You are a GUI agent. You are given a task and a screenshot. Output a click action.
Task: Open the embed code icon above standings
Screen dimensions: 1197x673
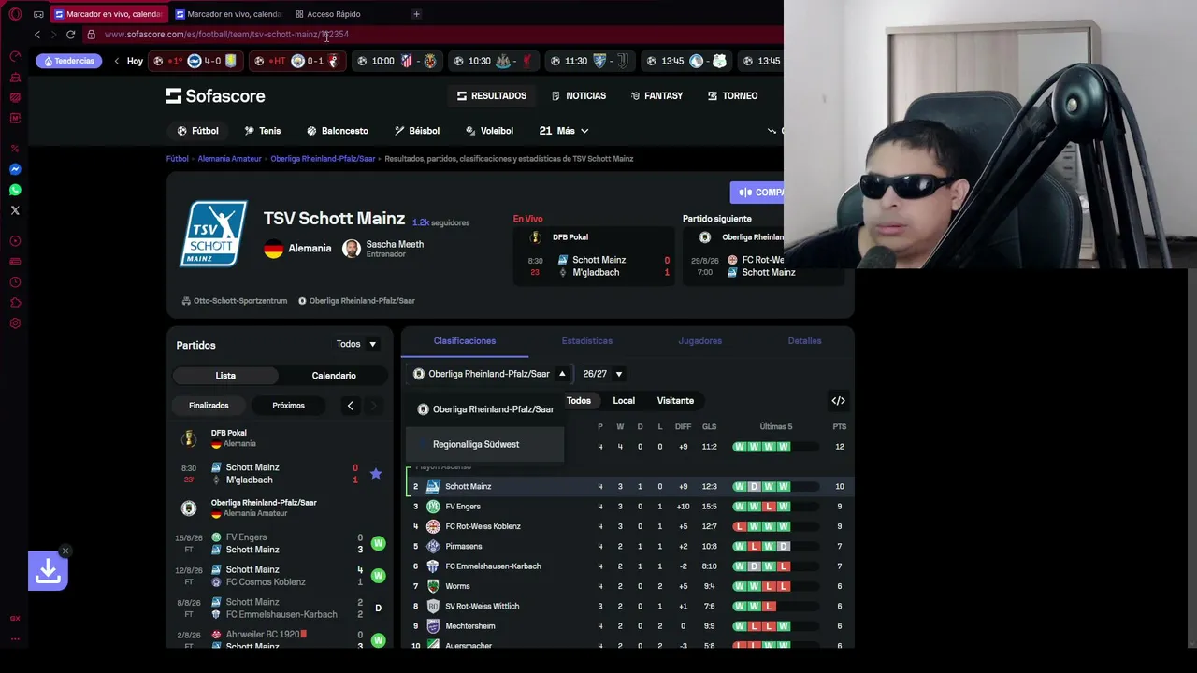838,401
